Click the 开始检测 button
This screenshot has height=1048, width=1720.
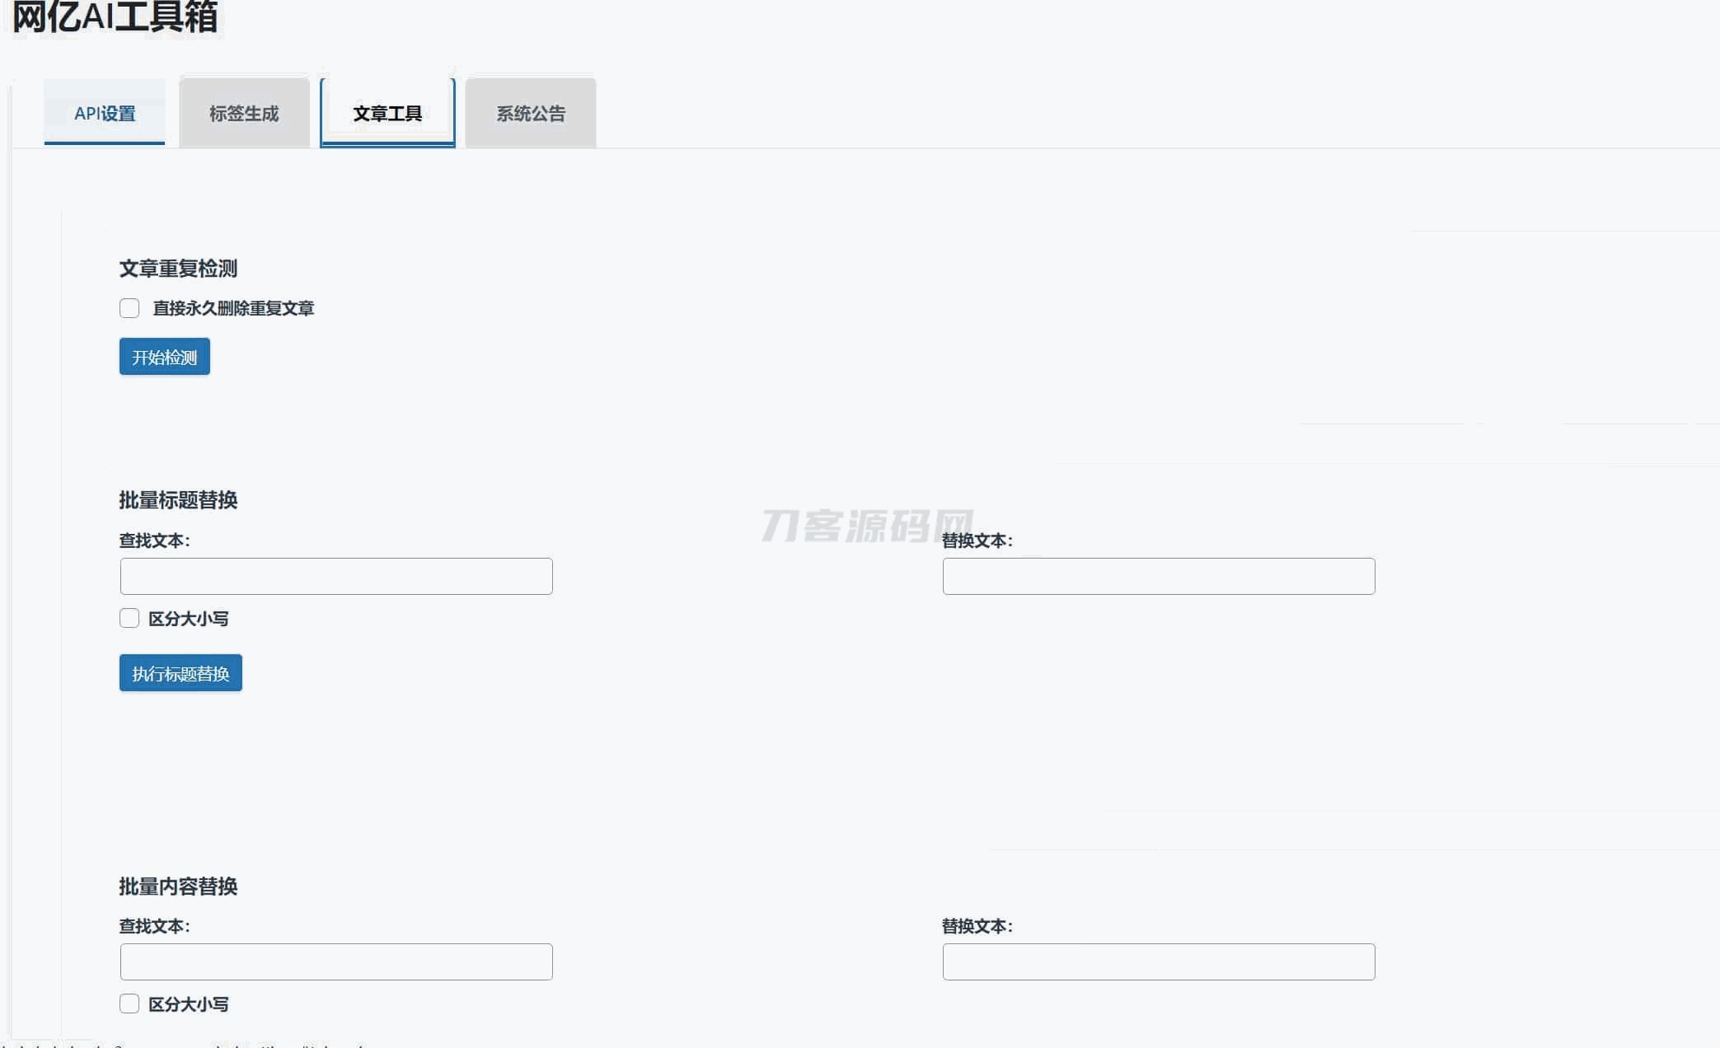[x=165, y=357]
